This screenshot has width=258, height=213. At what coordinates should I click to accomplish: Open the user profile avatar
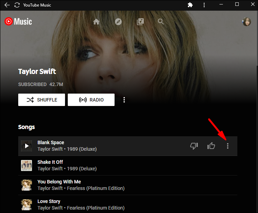coord(247,22)
